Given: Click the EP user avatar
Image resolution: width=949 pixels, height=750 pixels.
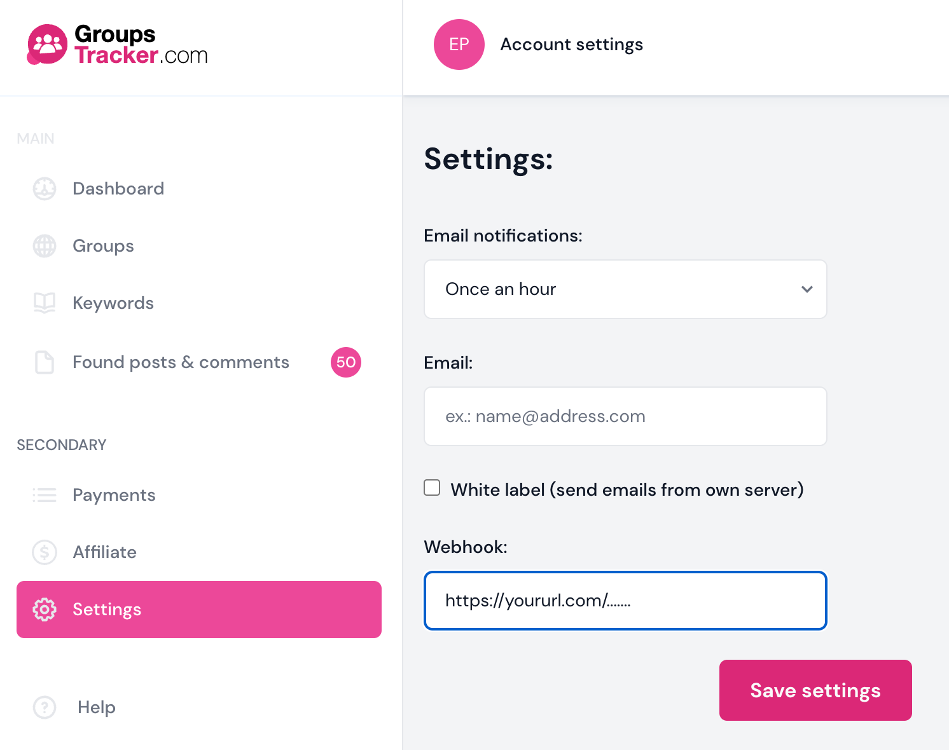Looking at the screenshot, I should click(459, 44).
